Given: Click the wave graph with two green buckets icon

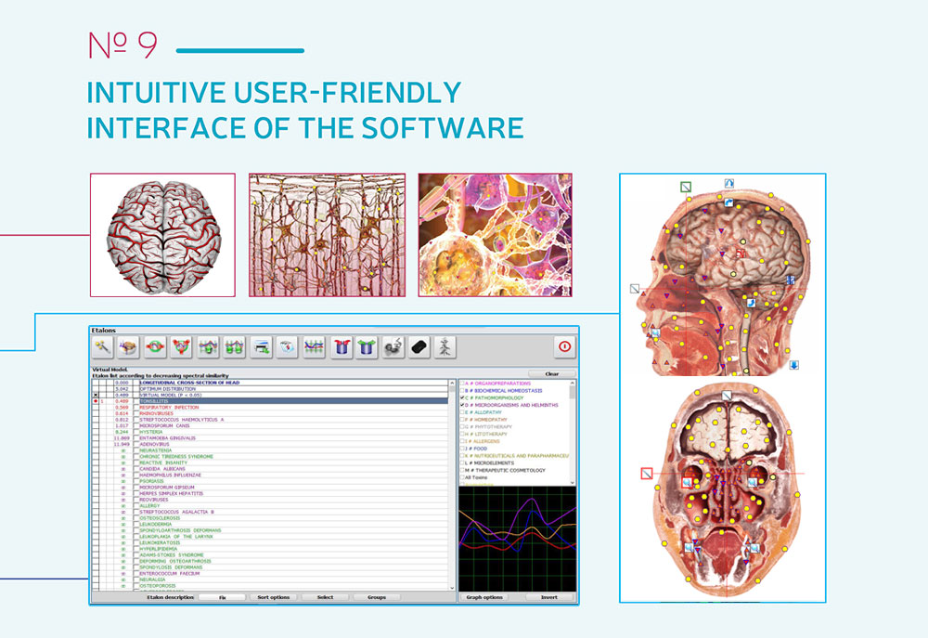Looking at the screenshot, I should (x=235, y=347).
